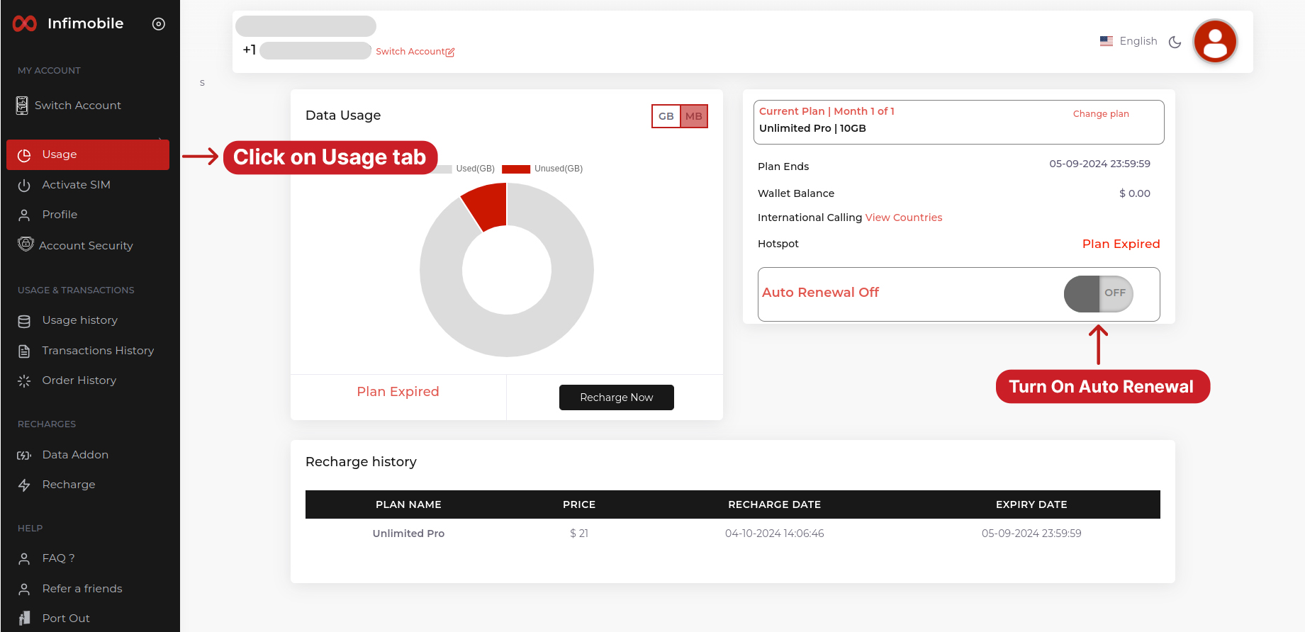1305x632 pixels.
Task: Click the Infimobile infinity logo icon
Action: [25, 24]
